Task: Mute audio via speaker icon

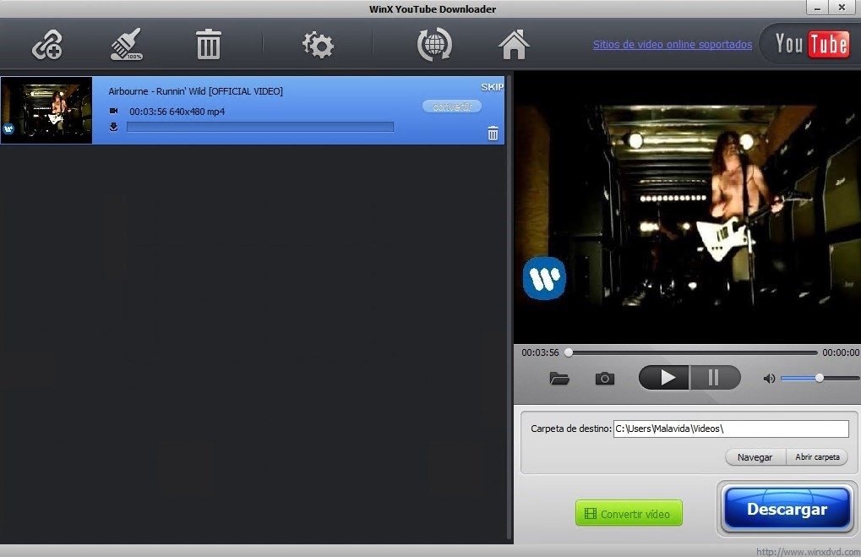Action: pos(769,379)
